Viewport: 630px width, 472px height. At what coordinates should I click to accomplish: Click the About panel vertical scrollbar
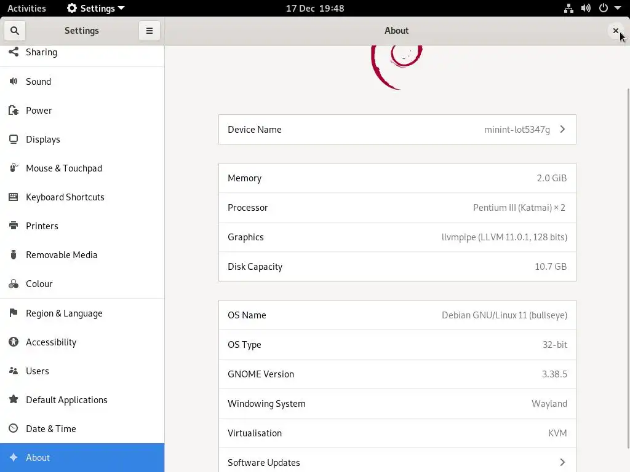point(628,268)
